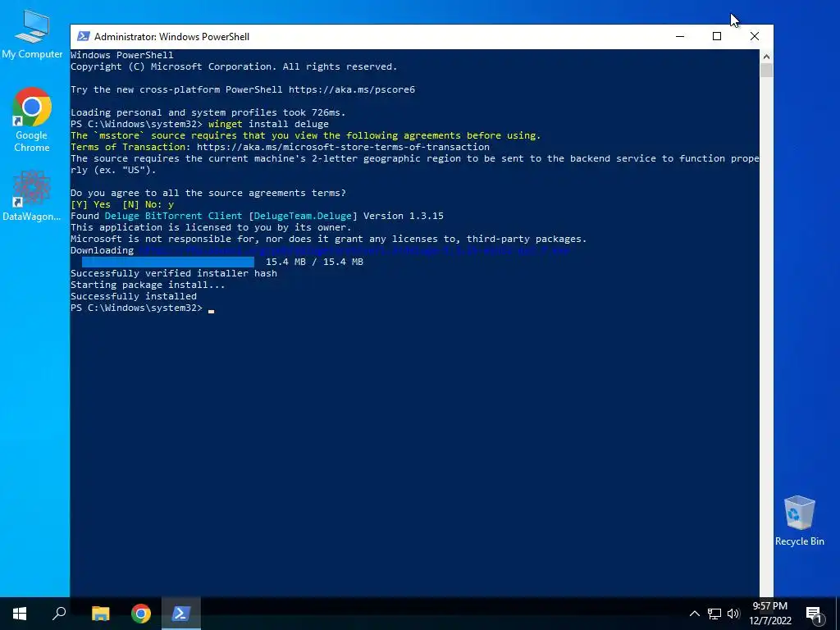Click 'This application is licensed to you by its owner.'
Viewport: 840px width, 630px height.
click(x=211, y=228)
